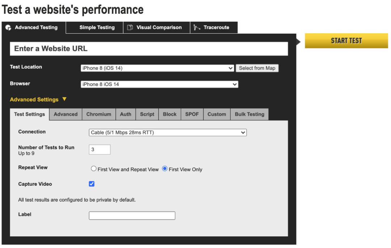Image resolution: width=391 pixels, height=248 pixels.
Task: Open the Test Location dropdown
Action: 157,68
